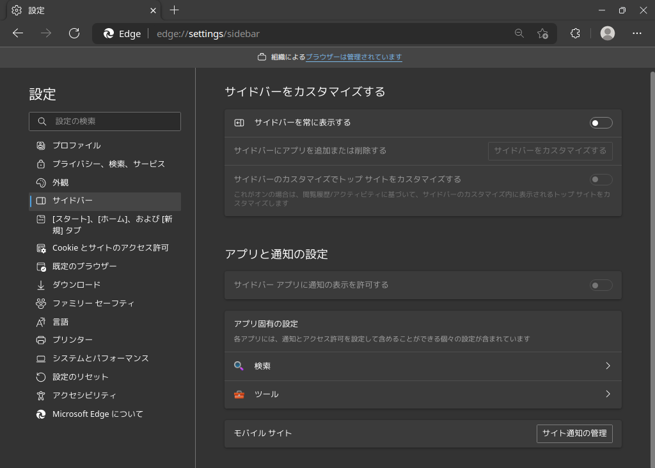Click the Edge logo in the address bar
This screenshot has height=468, width=655.
click(x=109, y=33)
